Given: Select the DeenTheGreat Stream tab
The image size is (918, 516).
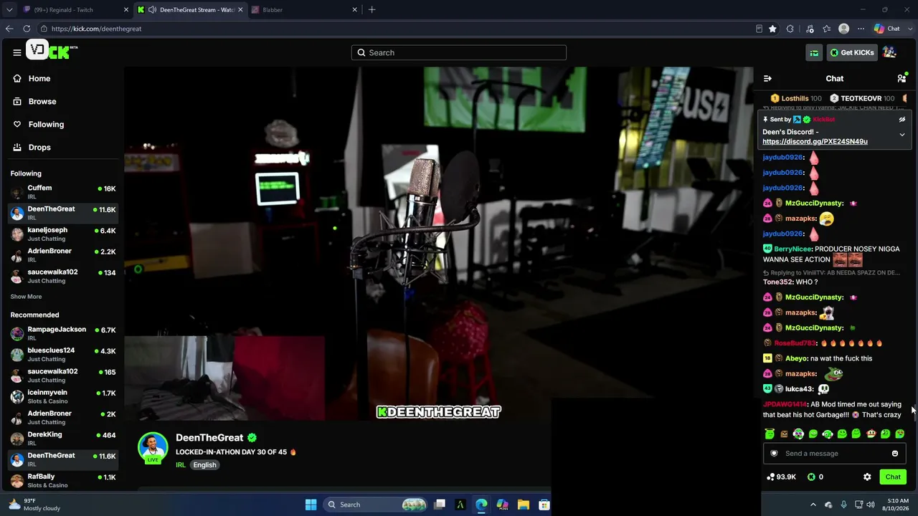Looking at the screenshot, I should [x=189, y=9].
